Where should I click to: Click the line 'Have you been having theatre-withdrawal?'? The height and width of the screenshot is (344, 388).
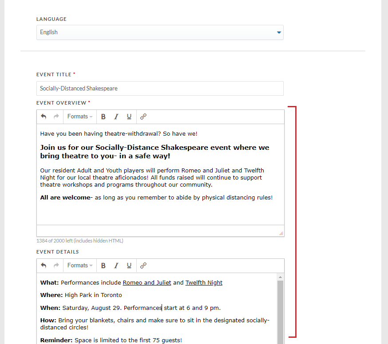(119, 134)
